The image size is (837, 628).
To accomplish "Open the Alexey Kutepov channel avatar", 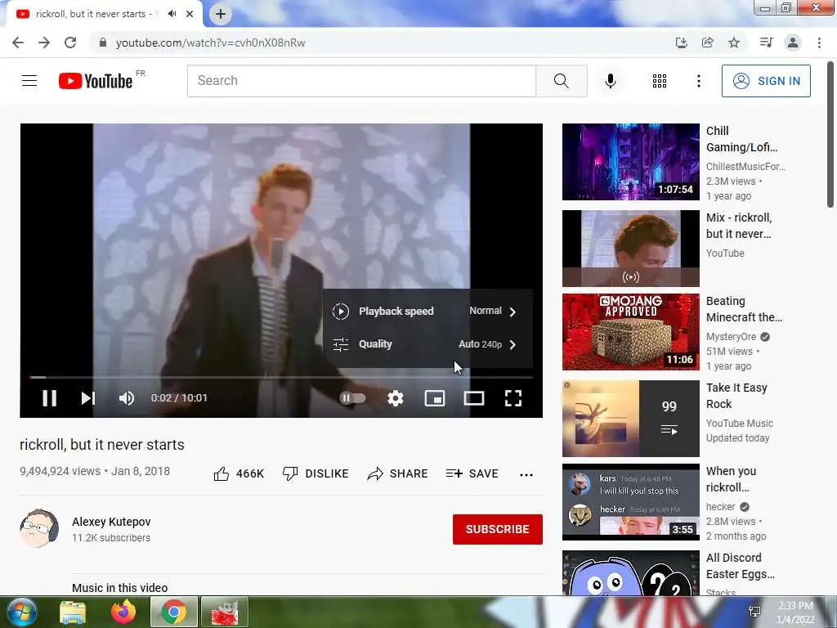I will coord(39,528).
